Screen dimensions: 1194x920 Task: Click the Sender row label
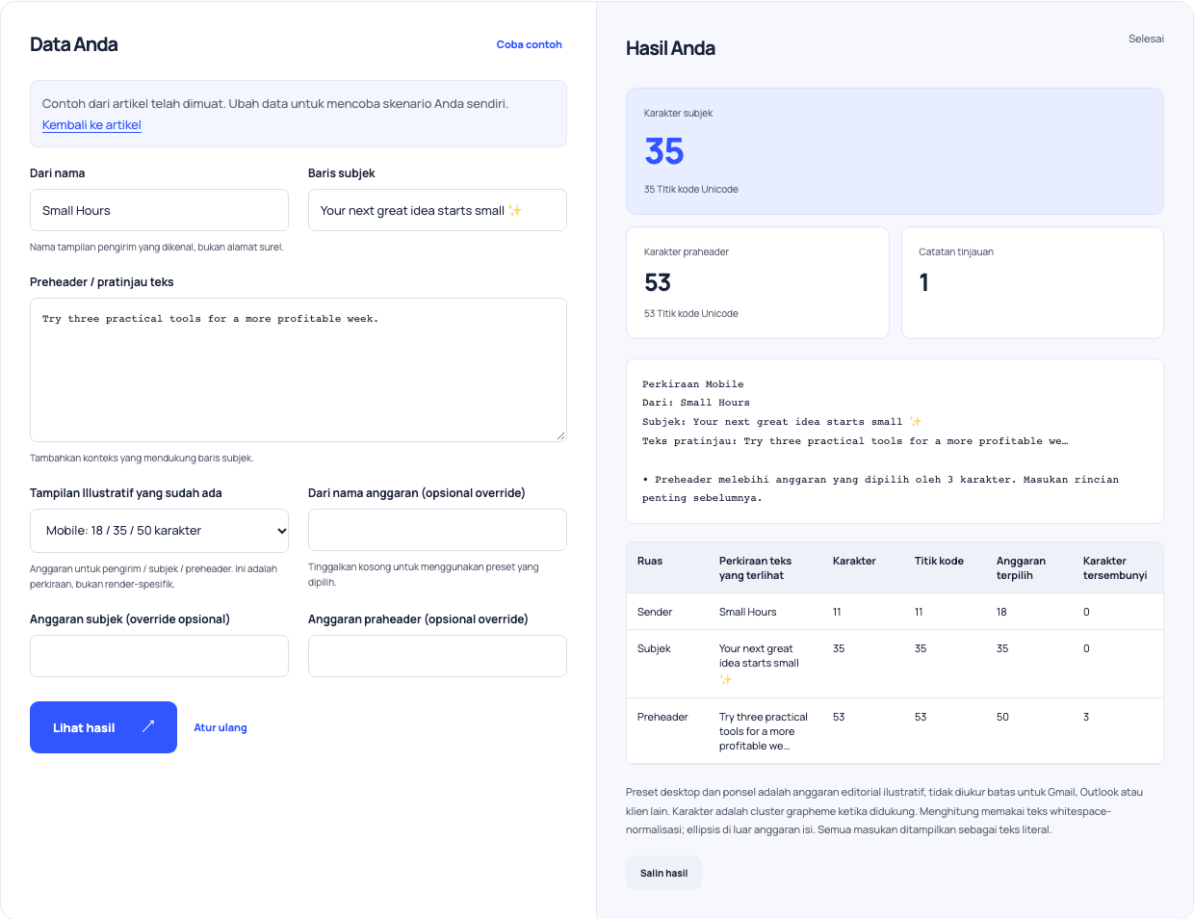[655, 612]
